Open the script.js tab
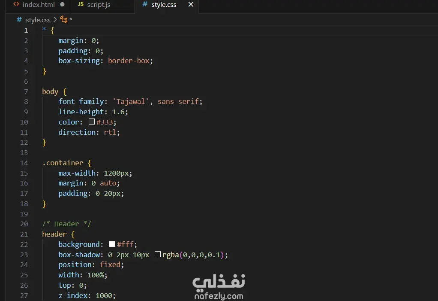The image size is (438, 301). (98, 5)
